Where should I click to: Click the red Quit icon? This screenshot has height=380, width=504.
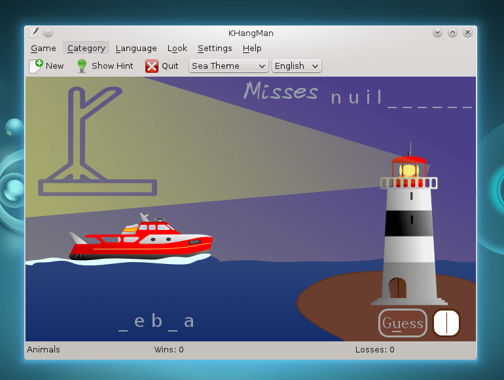coord(152,66)
